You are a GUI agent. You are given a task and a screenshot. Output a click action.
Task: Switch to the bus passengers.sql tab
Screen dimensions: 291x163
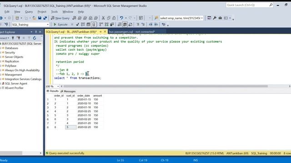point(132,32)
